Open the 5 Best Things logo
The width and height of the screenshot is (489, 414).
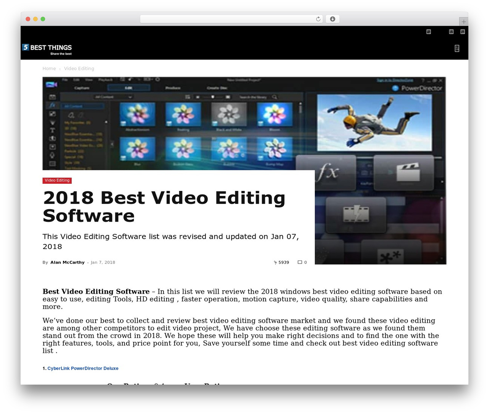coord(47,49)
